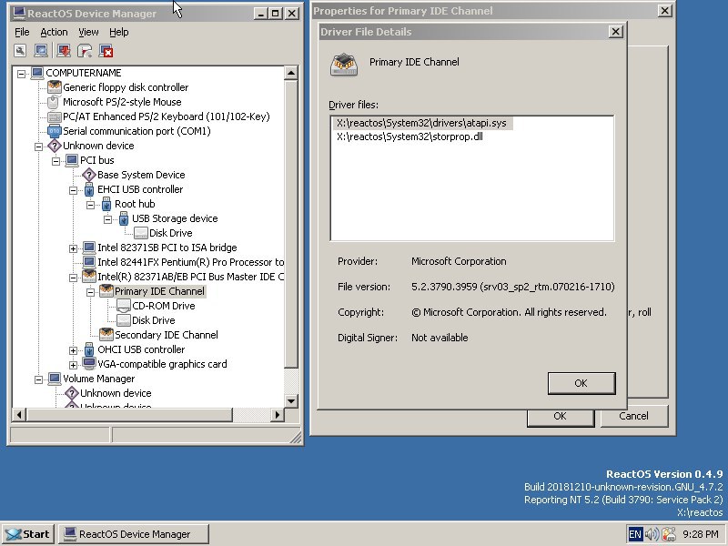Collapse the USB Storage device node
Viewport: 728px width, 546px height.
point(107,219)
